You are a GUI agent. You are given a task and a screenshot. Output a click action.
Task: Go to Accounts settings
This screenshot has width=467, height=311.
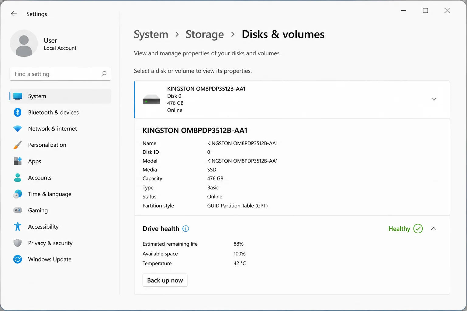click(61, 178)
